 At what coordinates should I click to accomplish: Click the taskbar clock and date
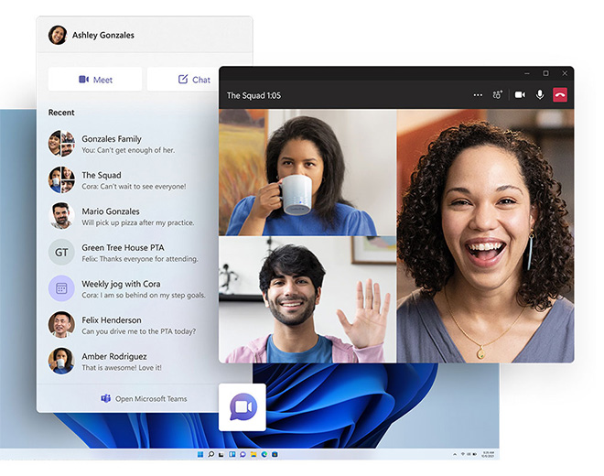[x=488, y=454]
